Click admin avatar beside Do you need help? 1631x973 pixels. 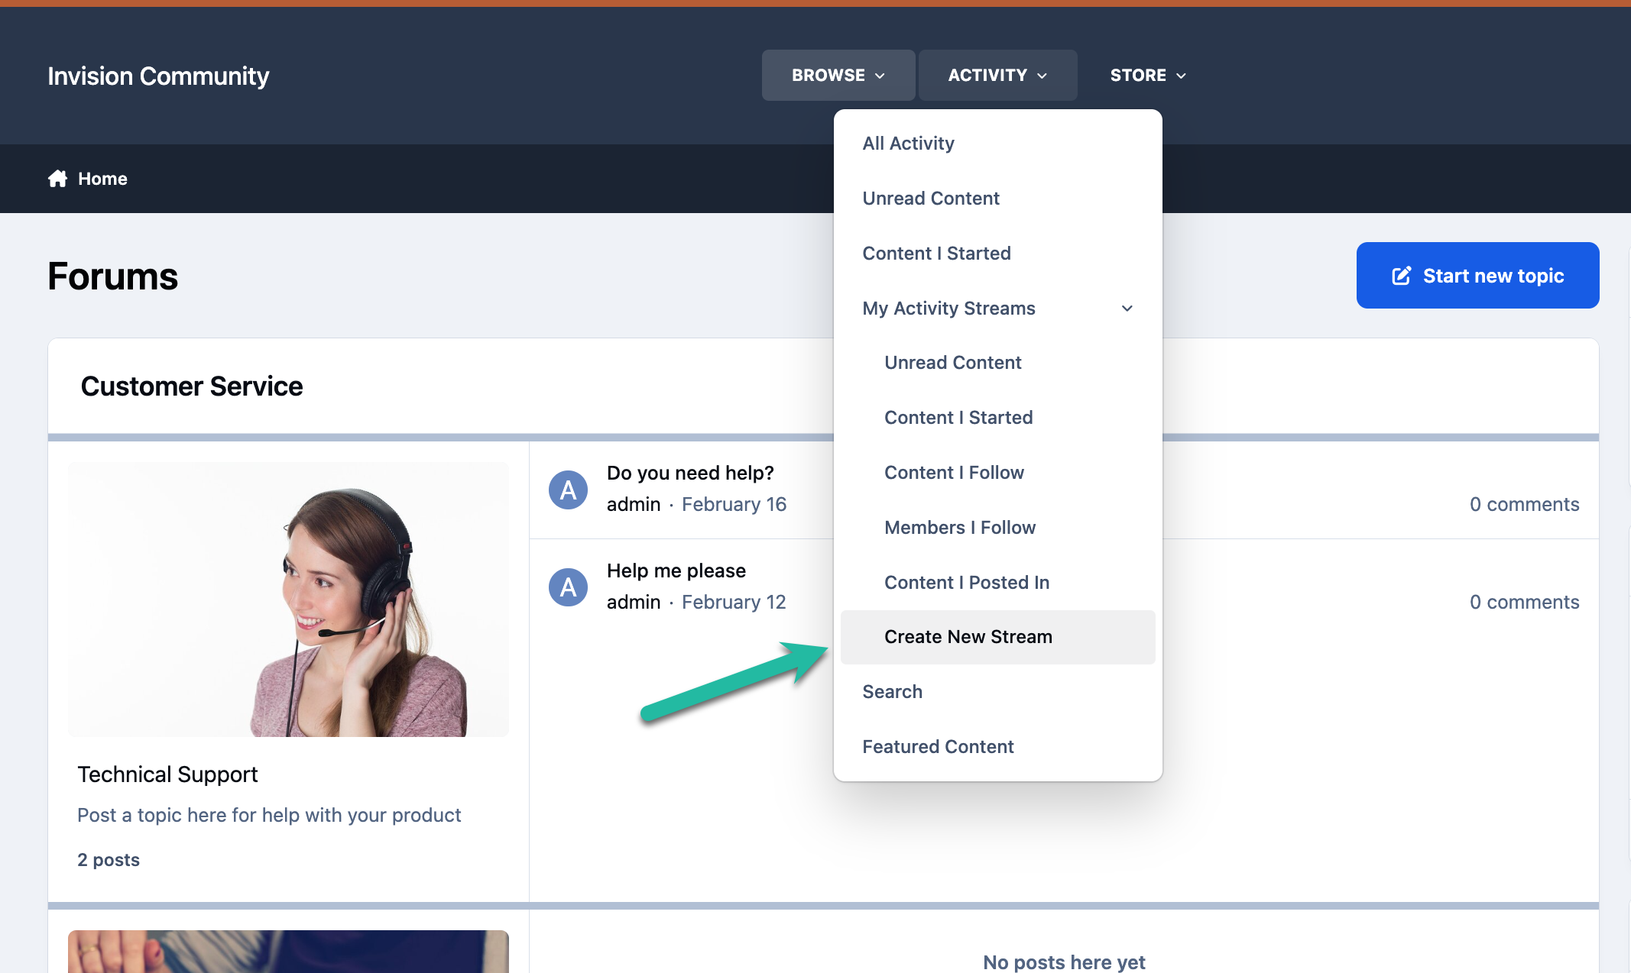pos(568,490)
